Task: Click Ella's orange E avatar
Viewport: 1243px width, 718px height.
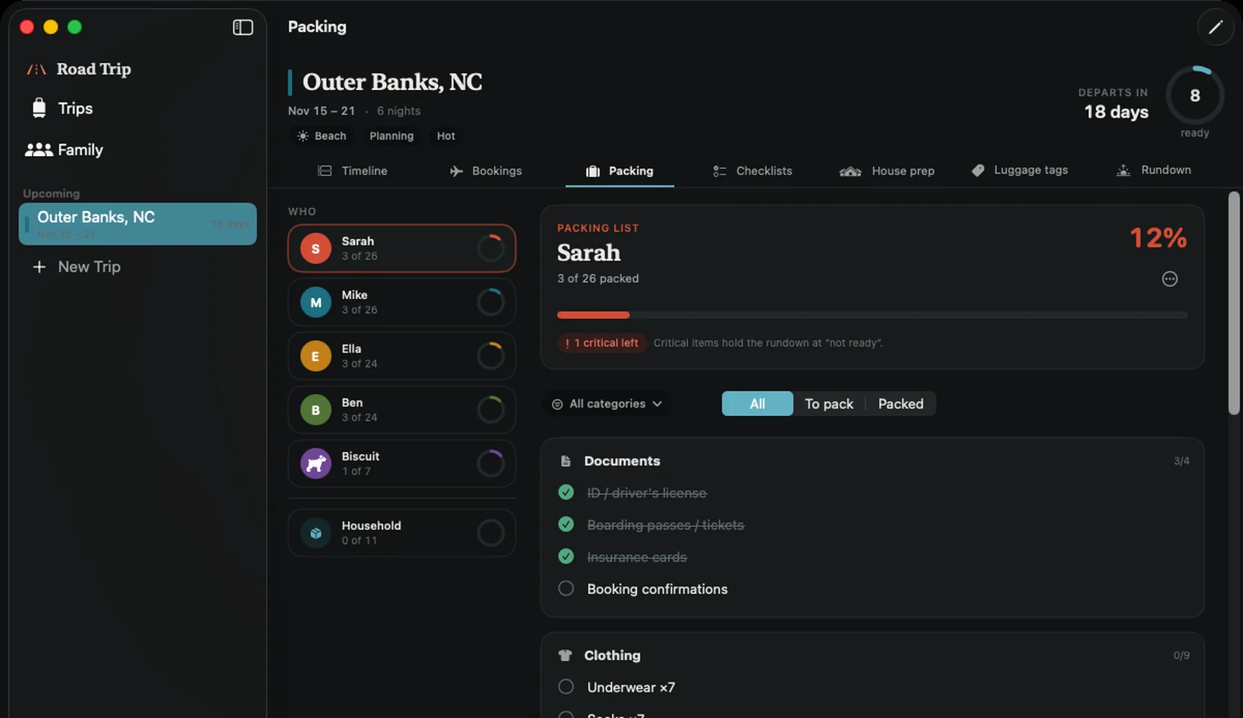Action: pos(315,356)
